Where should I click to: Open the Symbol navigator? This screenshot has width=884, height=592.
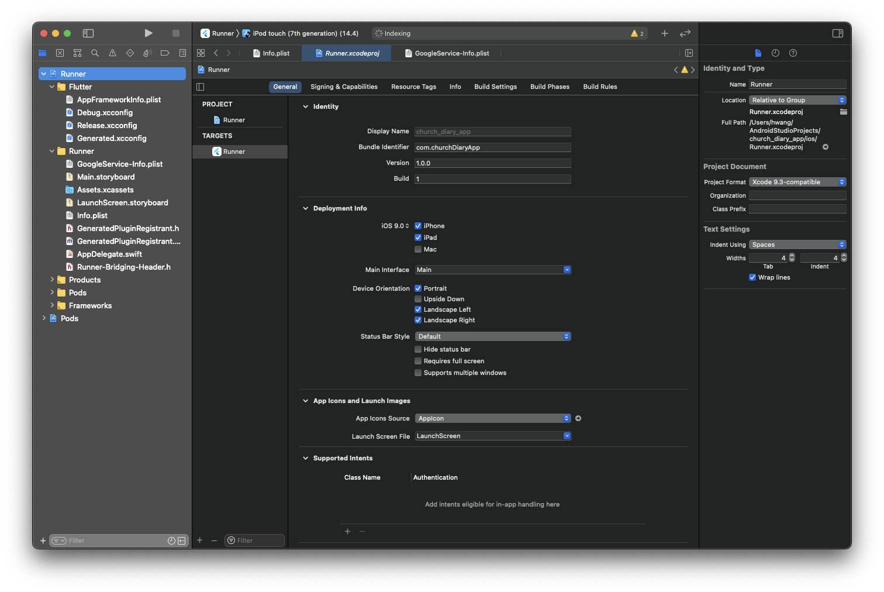77,53
